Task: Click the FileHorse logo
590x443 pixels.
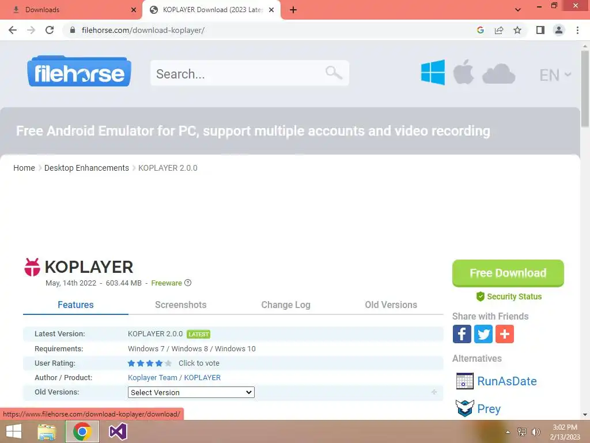Action: [79, 72]
